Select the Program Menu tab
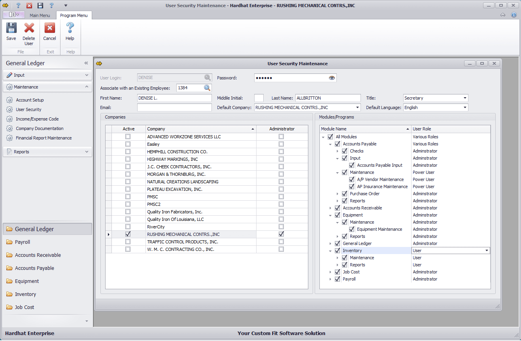Viewport: 521px width, 341px height. pos(74,15)
